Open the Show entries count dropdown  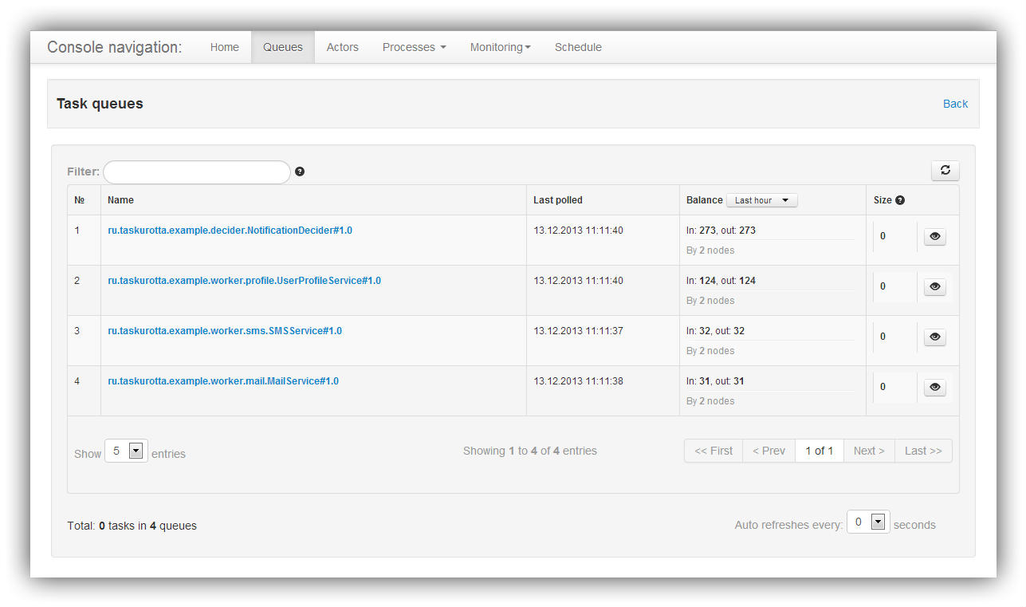pos(126,451)
